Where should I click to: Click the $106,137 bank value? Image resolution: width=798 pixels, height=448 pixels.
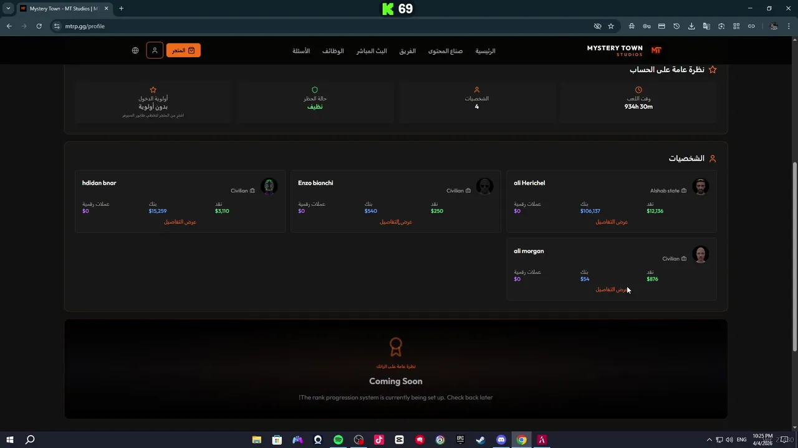(590, 211)
